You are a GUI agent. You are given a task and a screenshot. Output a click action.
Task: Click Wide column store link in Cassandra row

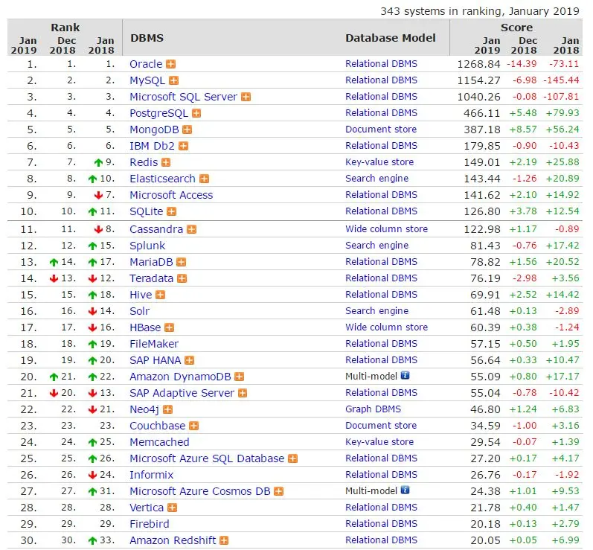(386, 229)
